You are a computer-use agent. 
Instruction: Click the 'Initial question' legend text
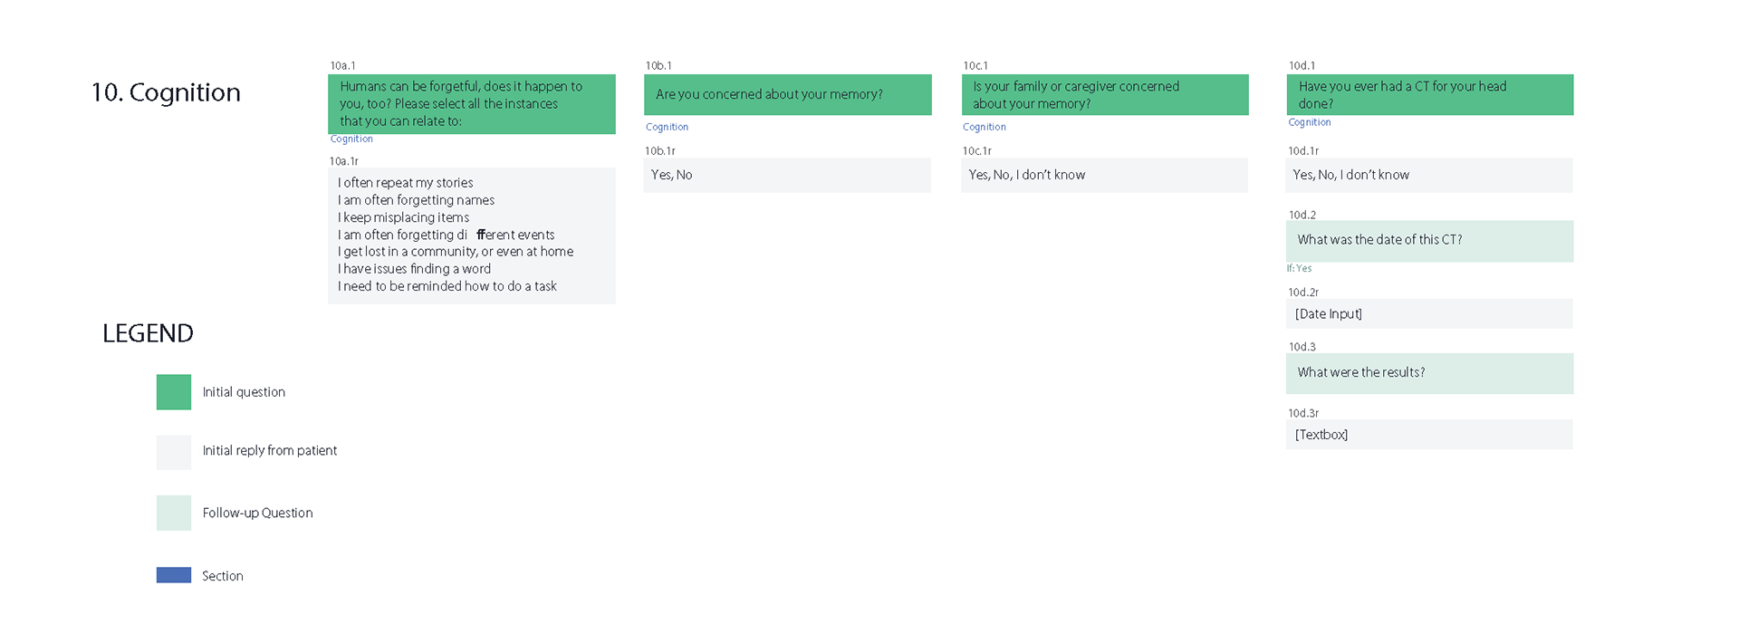coord(244,392)
